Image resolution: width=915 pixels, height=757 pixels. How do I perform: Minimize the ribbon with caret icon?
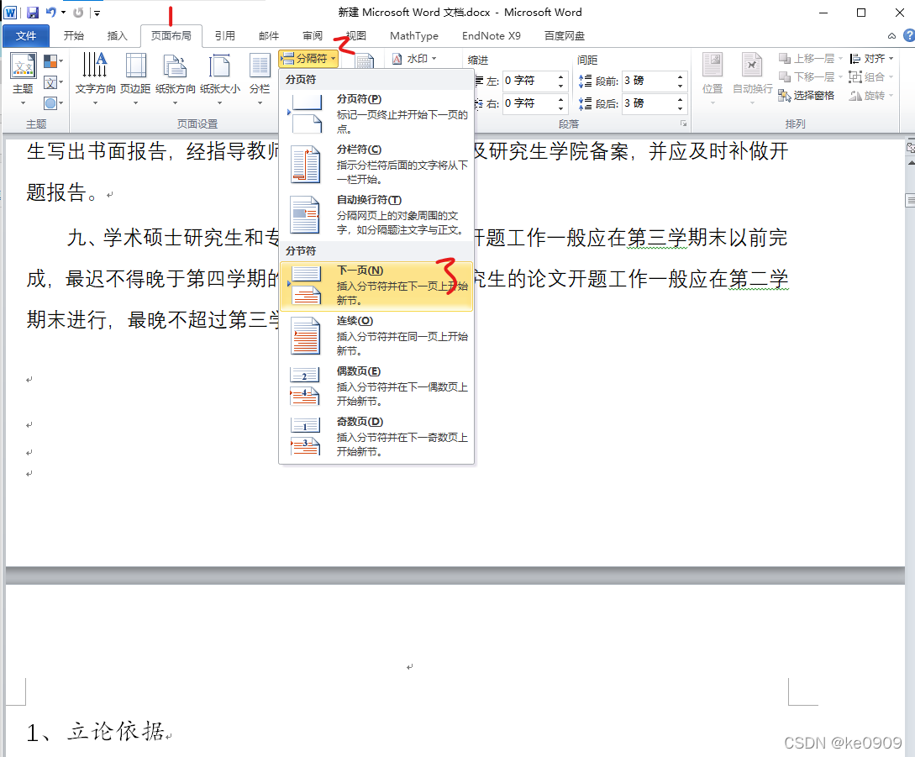[x=891, y=36]
